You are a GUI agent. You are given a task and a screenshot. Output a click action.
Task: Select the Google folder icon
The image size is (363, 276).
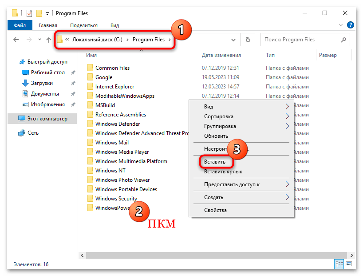(90, 77)
